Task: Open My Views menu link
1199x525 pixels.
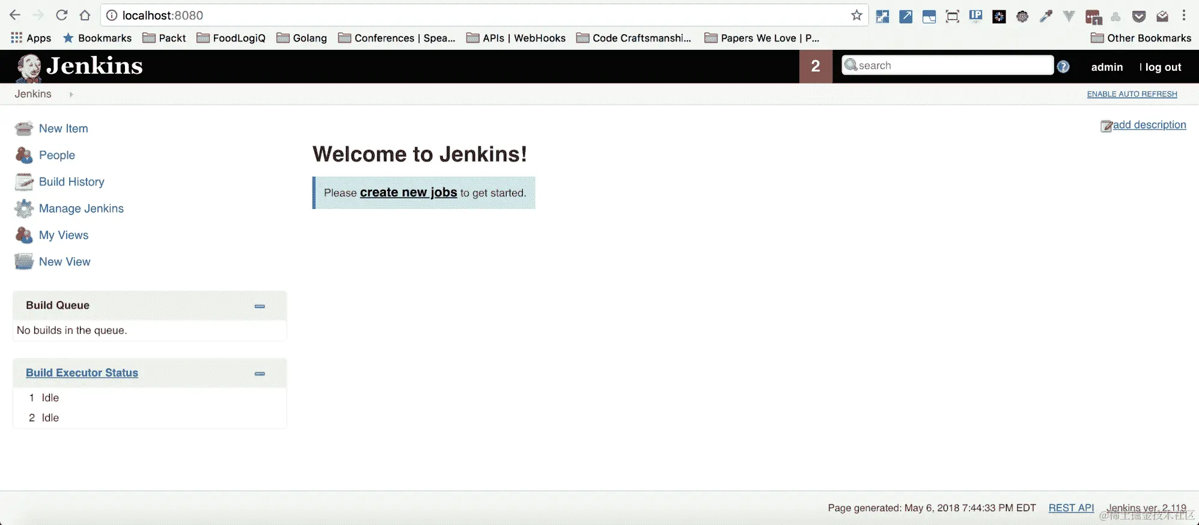Action: [64, 235]
